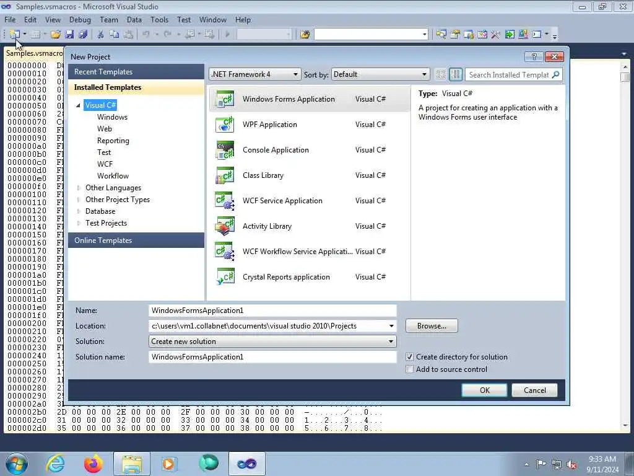Open the Debug menu

(x=80, y=20)
